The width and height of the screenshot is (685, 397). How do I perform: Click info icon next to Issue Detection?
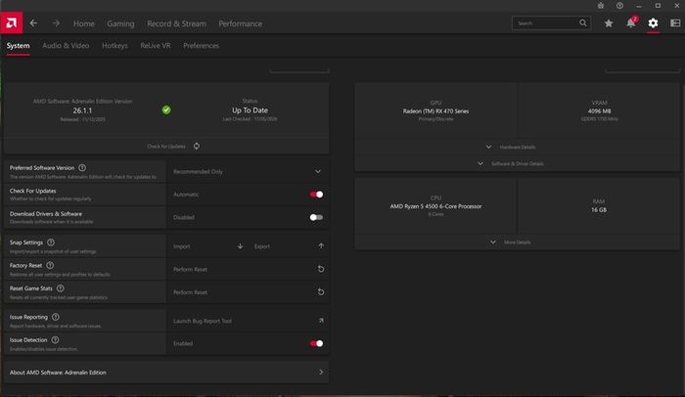(x=55, y=339)
